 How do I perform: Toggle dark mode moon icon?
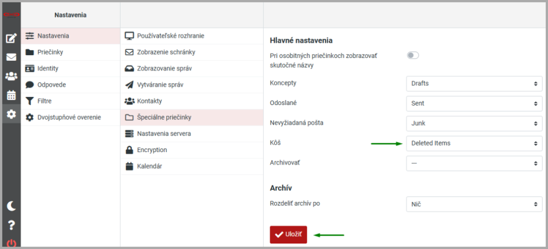tap(11, 206)
